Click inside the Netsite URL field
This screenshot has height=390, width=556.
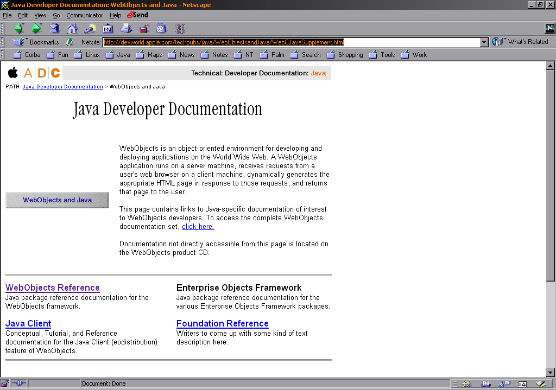[292, 42]
